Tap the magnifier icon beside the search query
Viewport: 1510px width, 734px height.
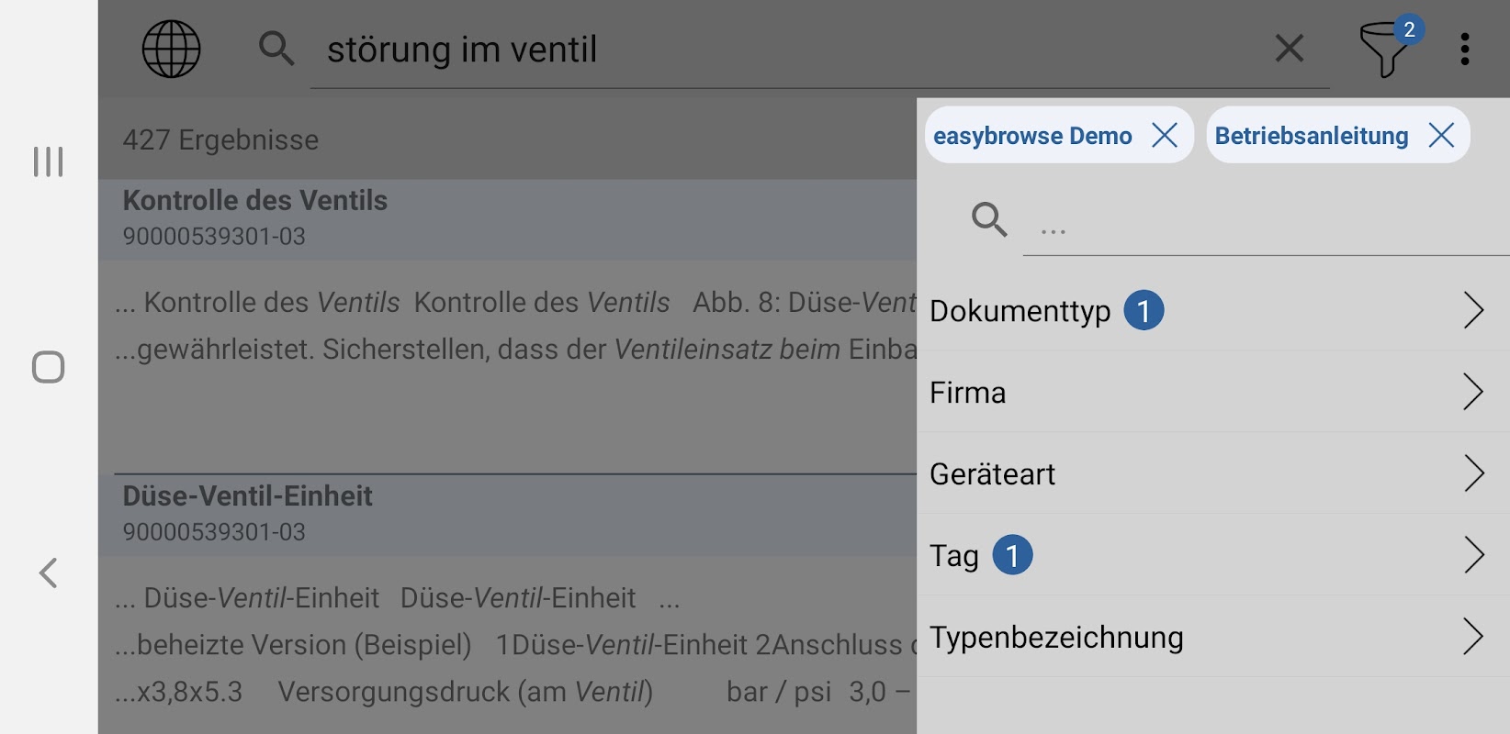276,49
